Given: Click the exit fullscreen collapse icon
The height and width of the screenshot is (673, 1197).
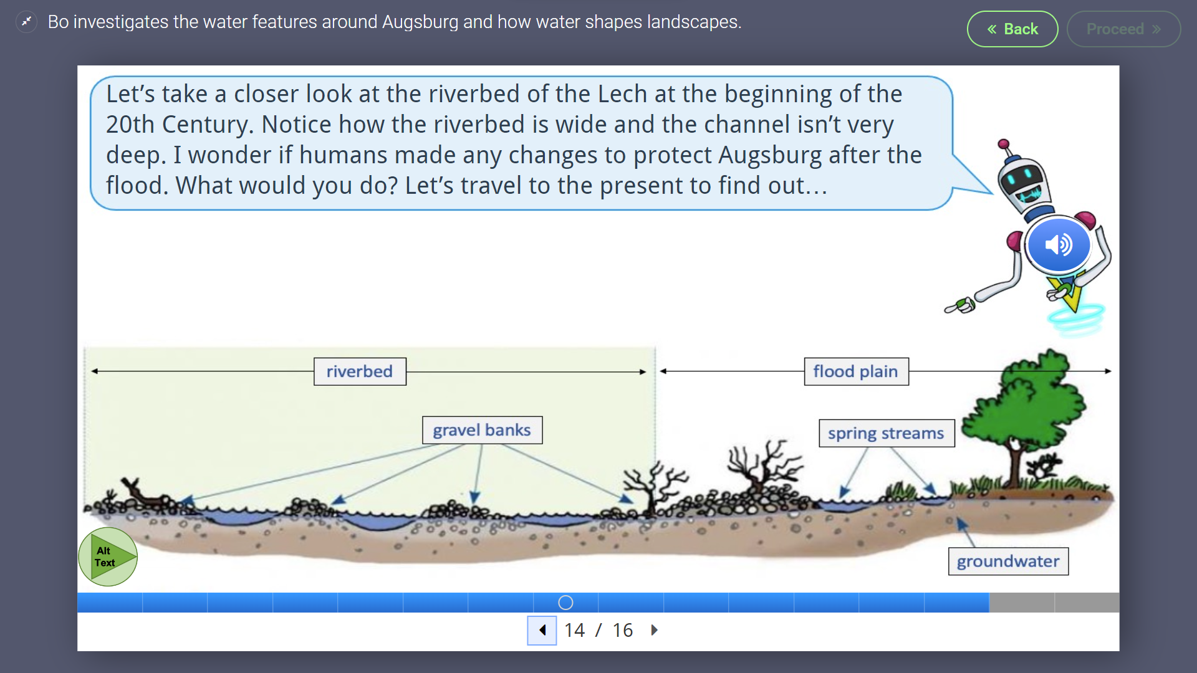Looking at the screenshot, I should click(x=26, y=22).
